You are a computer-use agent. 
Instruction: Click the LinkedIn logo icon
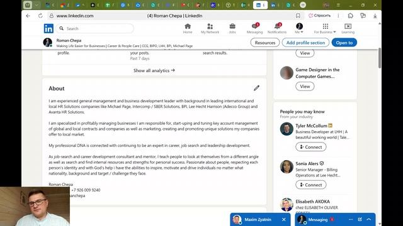point(48,28)
